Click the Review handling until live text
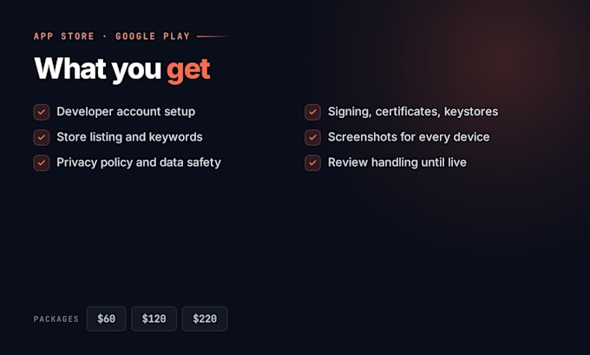Image resolution: width=590 pixels, height=355 pixels. (397, 162)
